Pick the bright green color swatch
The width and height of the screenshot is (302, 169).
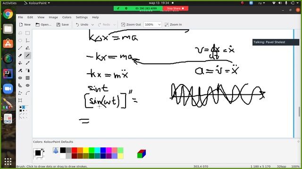[x=92, y=150]
